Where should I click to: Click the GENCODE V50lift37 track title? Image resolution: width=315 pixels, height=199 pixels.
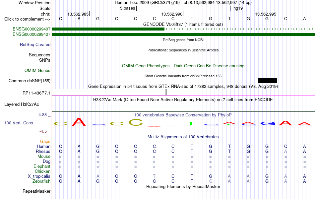pyautogui.click(x=183, y=24)
